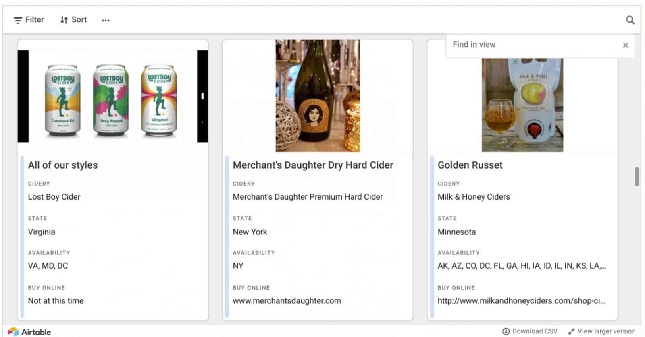The image size is (645, 337).
Task: Select the AK, AZ, CO availability list
Action: (x=522, y=266)
